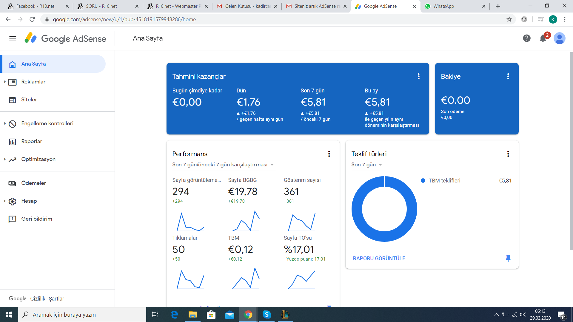Switch to SORU - R10.net tab
The image size is (573, 322).
point(107,6)
